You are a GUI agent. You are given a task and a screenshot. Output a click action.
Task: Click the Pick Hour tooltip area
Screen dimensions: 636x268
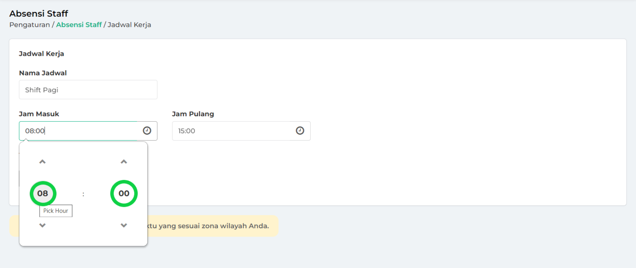coord(55,211)
